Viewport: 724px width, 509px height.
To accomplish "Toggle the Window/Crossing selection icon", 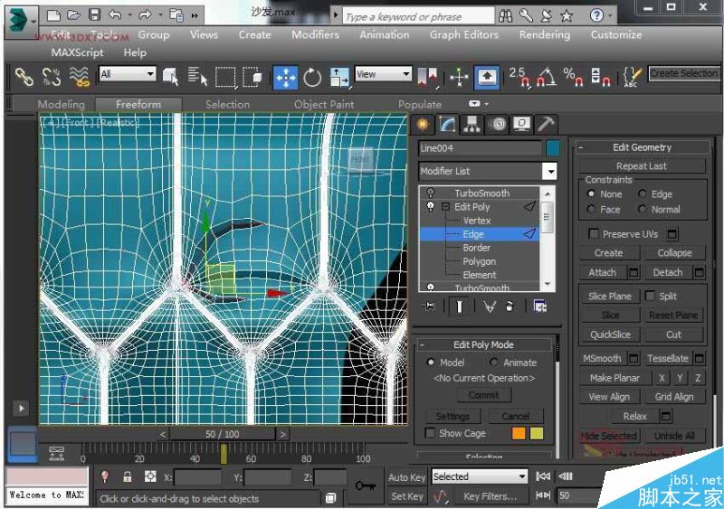I will pyautogui.click(x=252, y=77).
